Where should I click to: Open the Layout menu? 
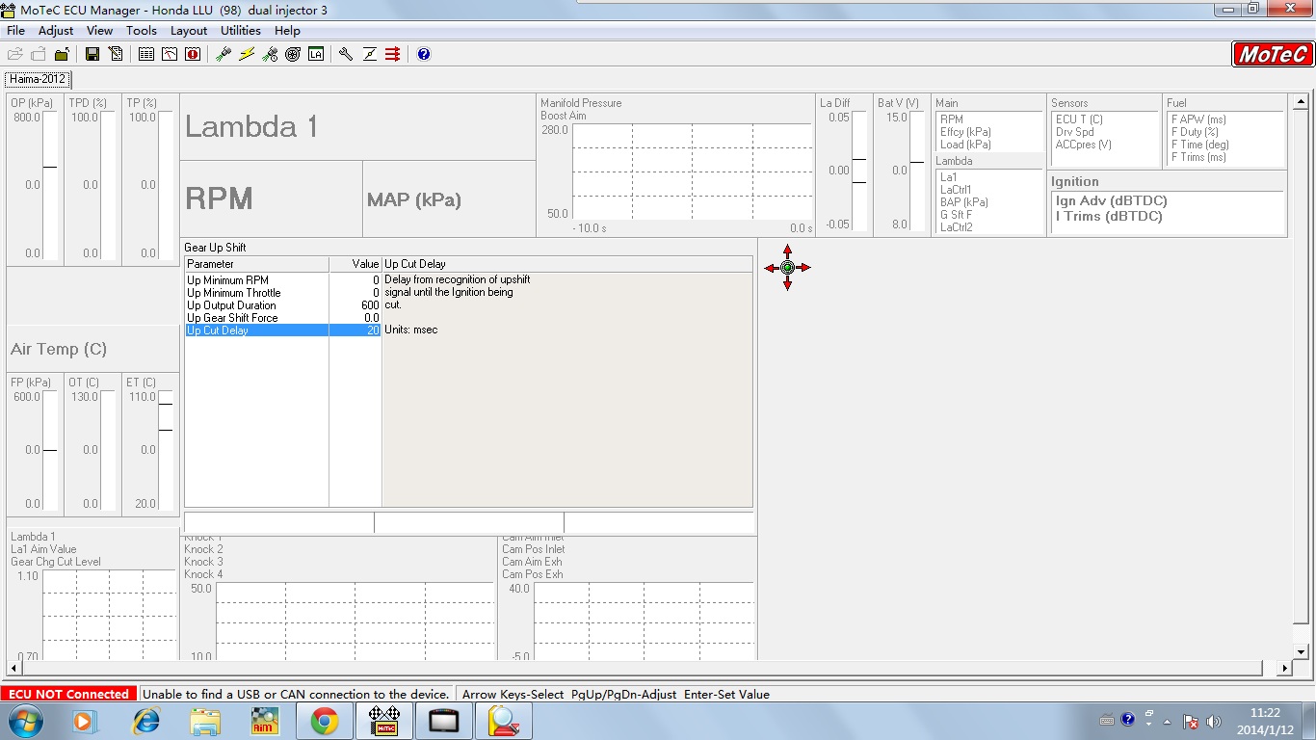click(x=189, y=30)
